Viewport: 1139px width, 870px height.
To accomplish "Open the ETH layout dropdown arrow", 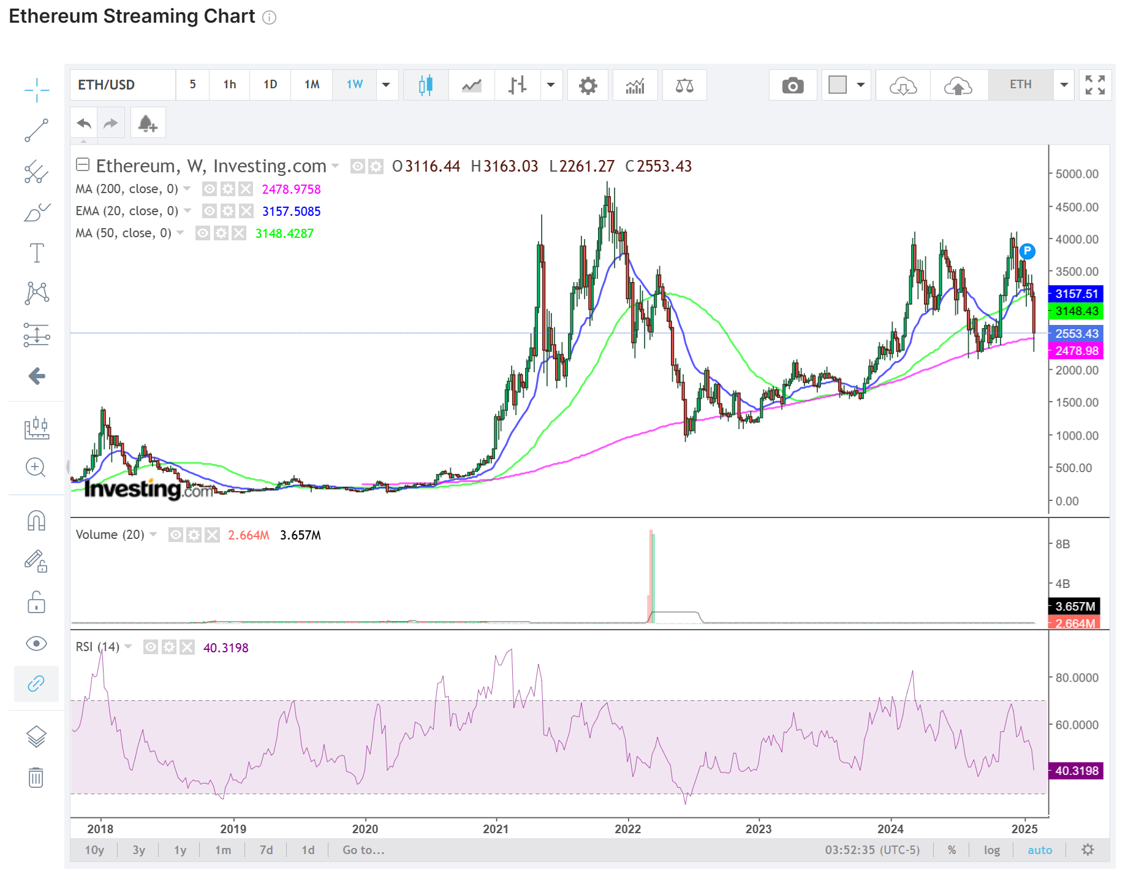I will coord(1064,85).
